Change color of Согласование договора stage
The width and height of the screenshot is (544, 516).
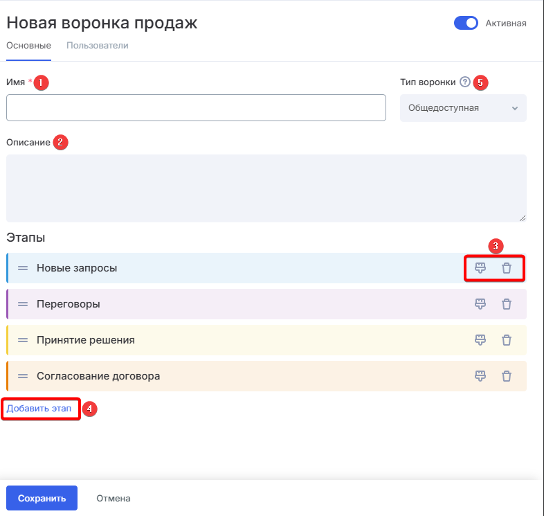click(480, 376)
